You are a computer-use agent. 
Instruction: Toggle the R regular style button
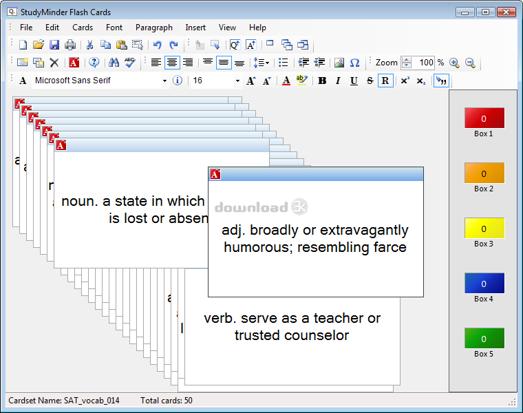[385, 81]
